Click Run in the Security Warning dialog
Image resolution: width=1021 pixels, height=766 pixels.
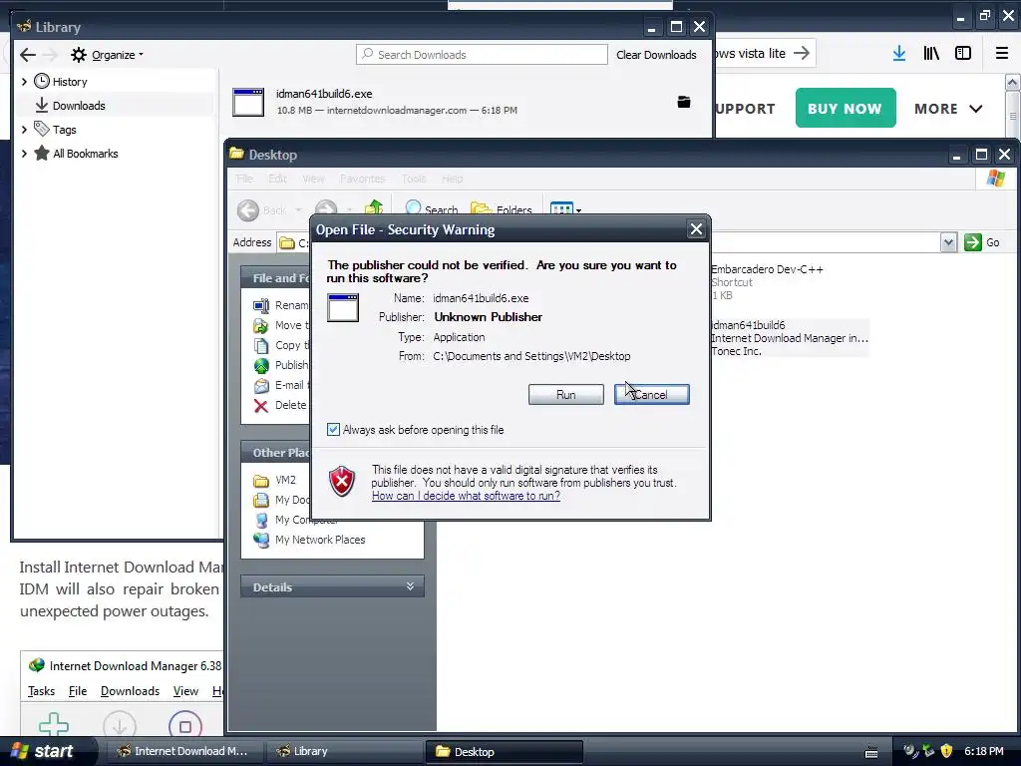pos(566,394)
